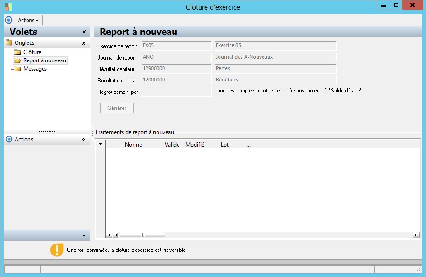This screenshot has height=277, width=426.
Task: Click the Onglets folder icon
Action: (9, 43)
